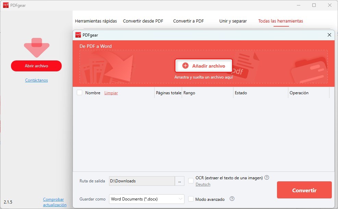Viewport: 338px width, 209px height.
Task: Click the plus icon on Añadir archivo
Action: point(185,66)
